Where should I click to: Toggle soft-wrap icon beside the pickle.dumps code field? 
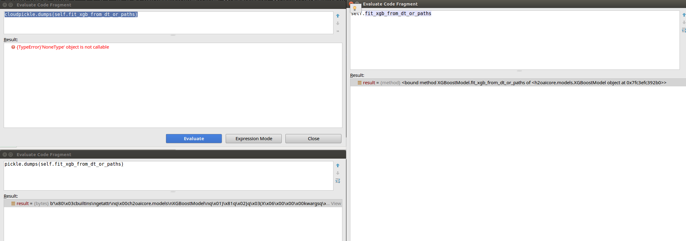[x=338, y=181]
